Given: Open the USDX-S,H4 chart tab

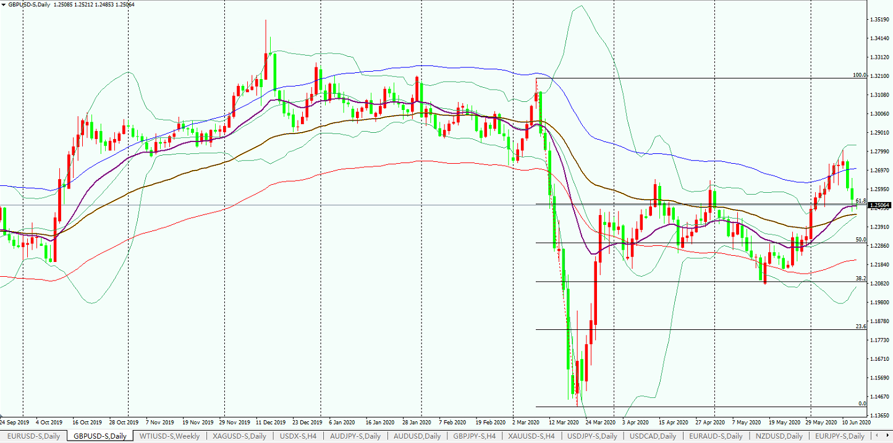Looking at the screenshot, I should pyautogui.click(x=298, y=436).
